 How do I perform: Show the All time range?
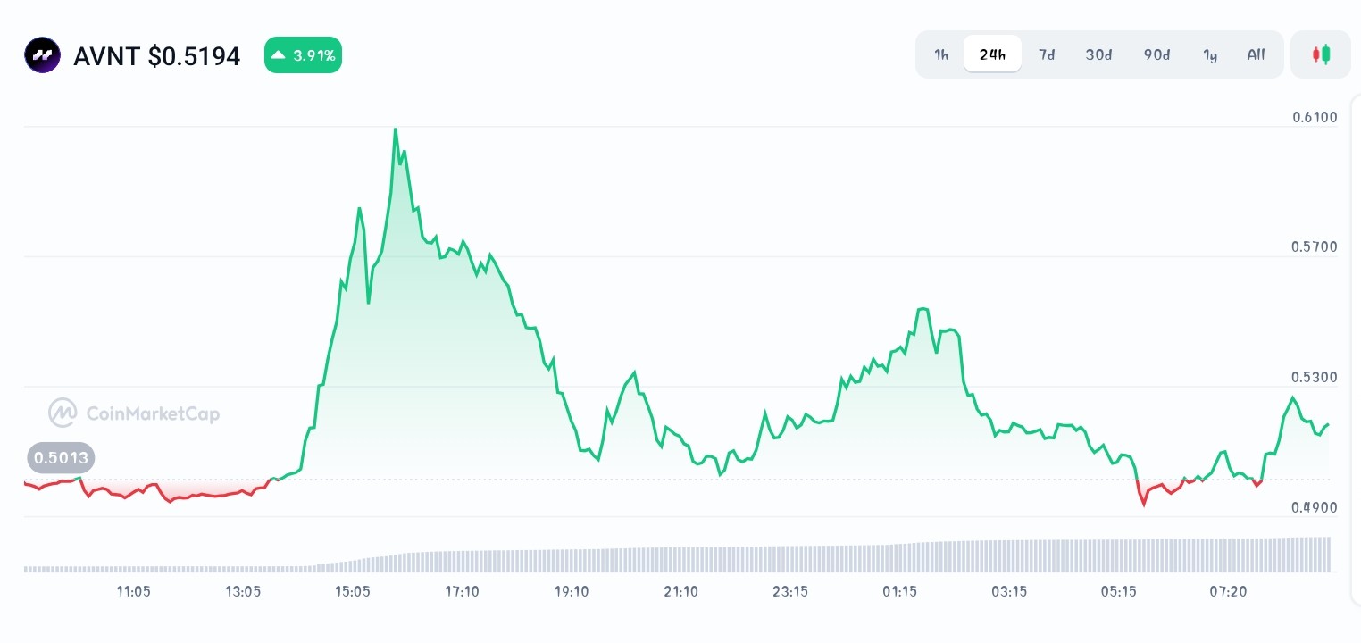(1256, 54)
